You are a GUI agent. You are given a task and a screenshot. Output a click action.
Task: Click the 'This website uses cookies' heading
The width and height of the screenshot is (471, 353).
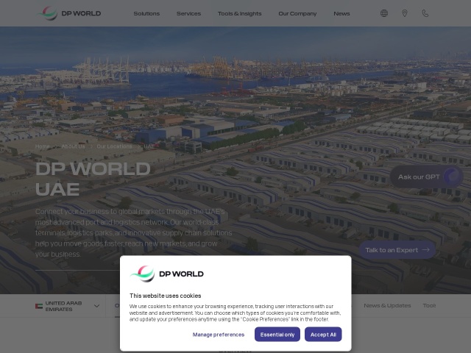(165, 296)
